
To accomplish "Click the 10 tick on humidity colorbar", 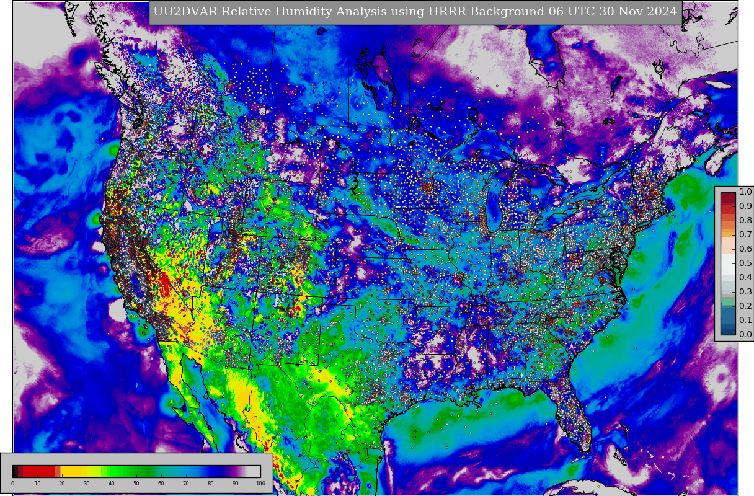I will coord(37,484).
